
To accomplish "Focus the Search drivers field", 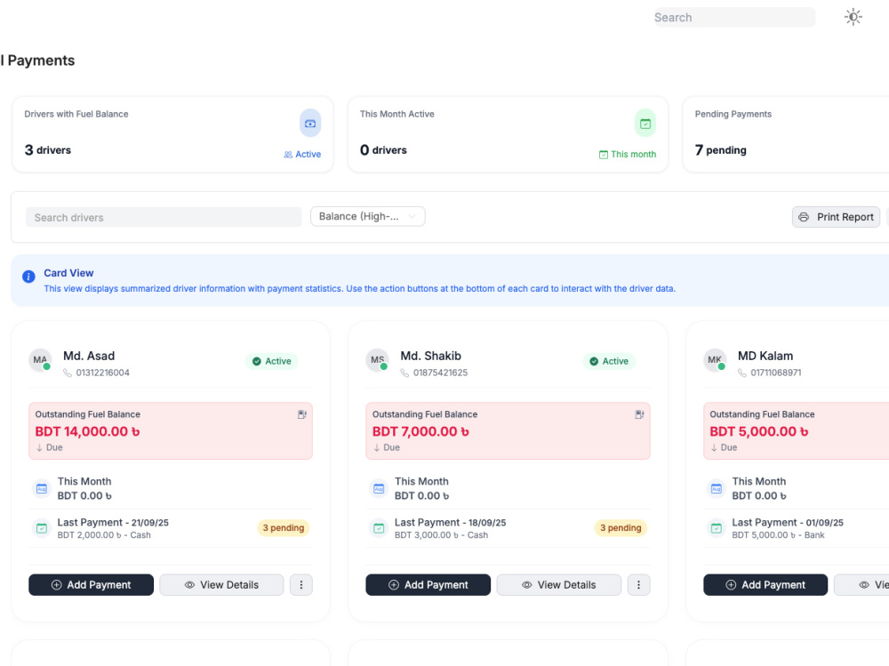I will (x=164, y=217).
